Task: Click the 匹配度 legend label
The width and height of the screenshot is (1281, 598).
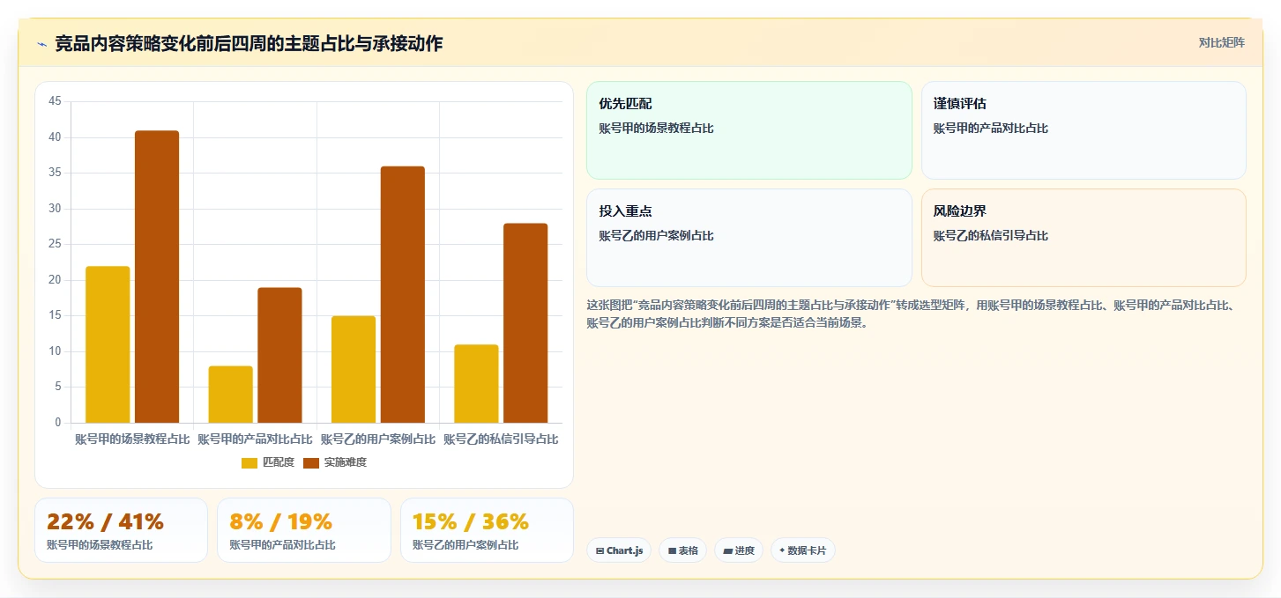Action: pos(279,462)
